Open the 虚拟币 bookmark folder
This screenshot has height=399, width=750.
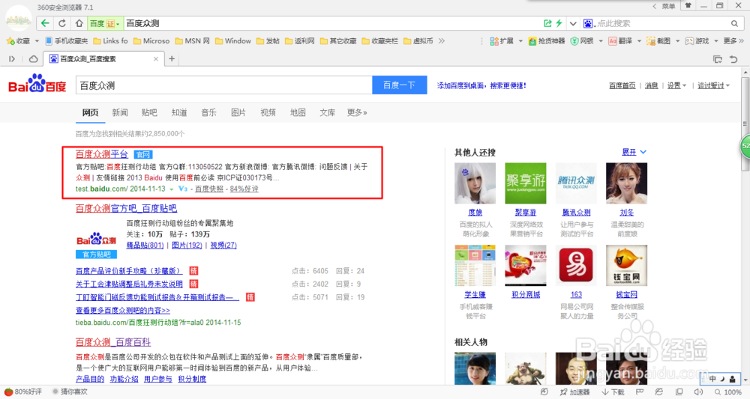(418, 41)
